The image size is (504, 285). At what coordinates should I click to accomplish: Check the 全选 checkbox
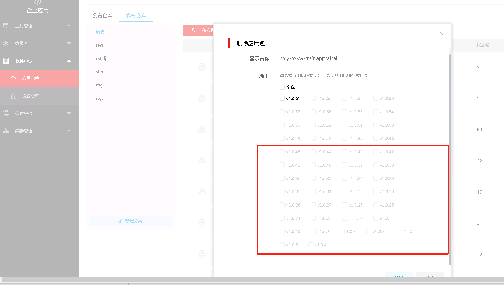click(x=282, y=87)
